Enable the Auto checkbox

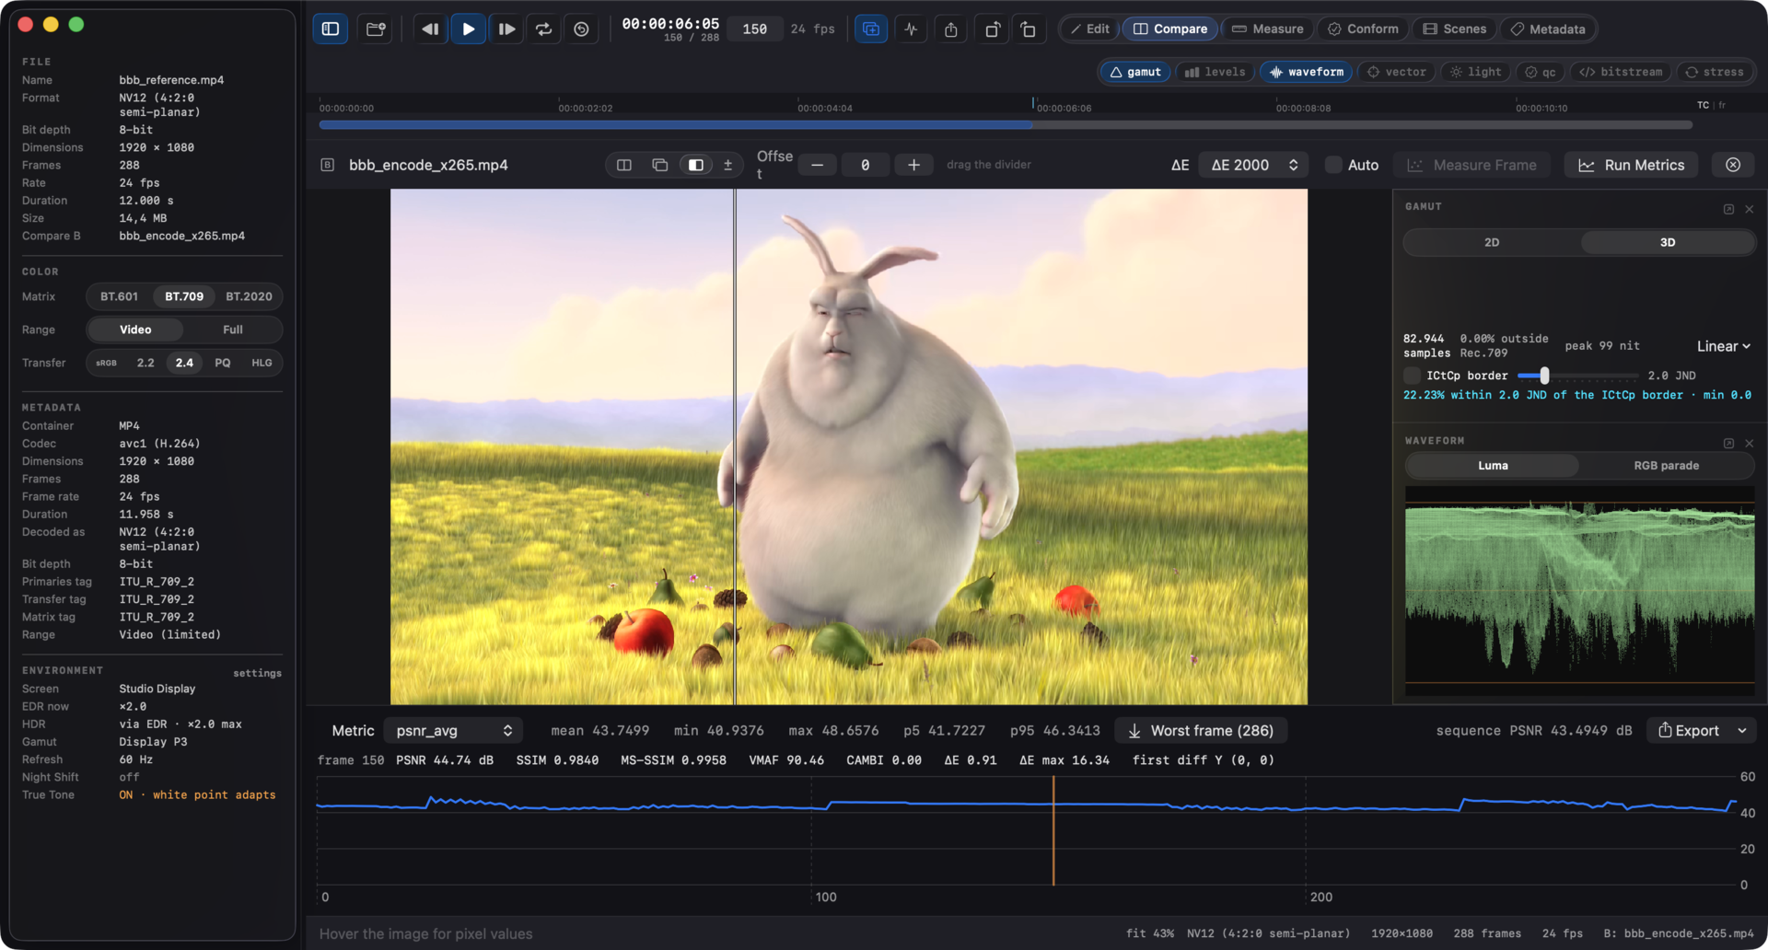tap(1333, 165)
